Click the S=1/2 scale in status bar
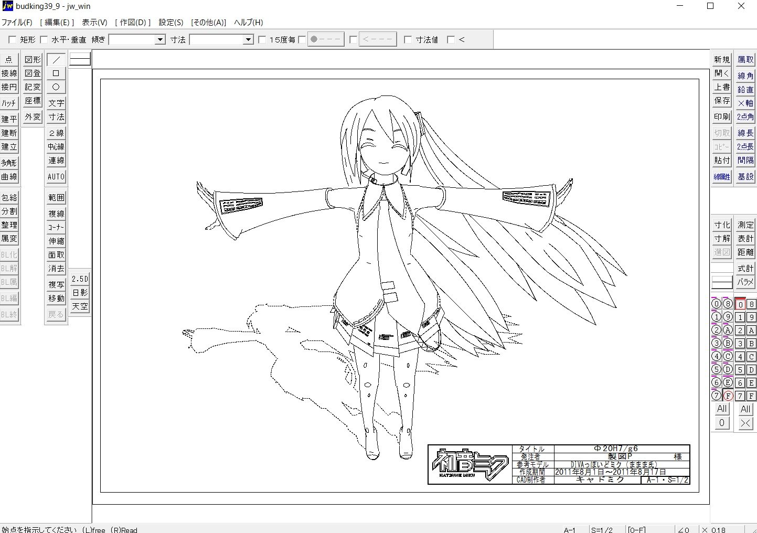The height and width of the screenshot is (533, 757). coord(602,529)
